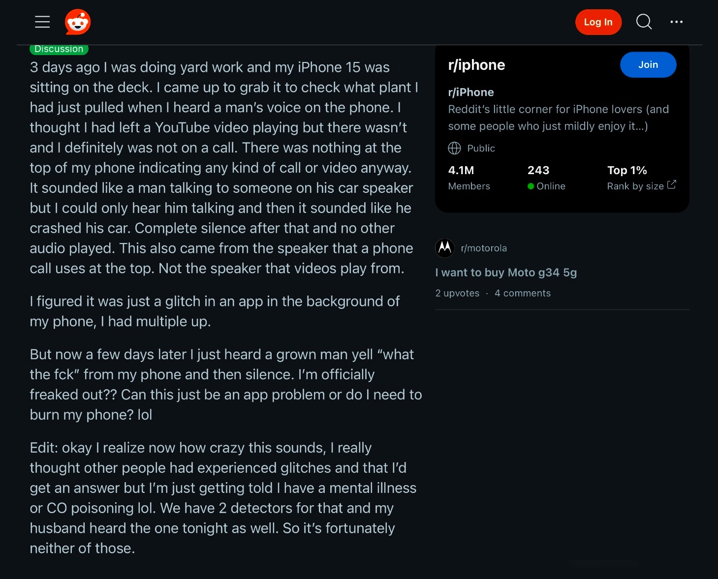This screenshot has width=718, height=579.
Task: Click the Log In button
Action: click(598, 22)
